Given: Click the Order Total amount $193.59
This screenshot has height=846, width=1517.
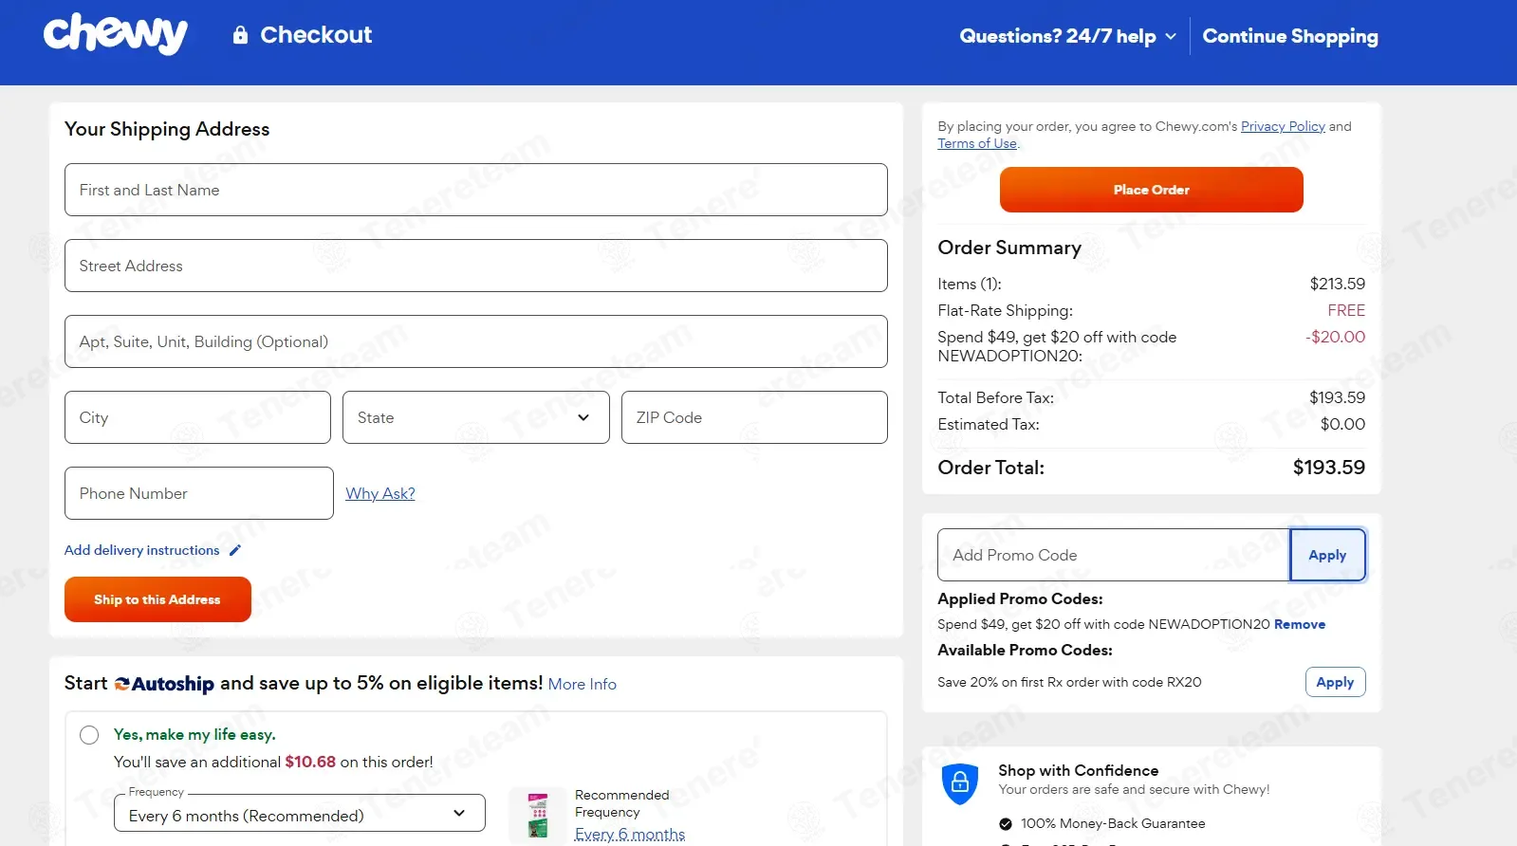Looking at the screenshot, I should coord(1329,468).
